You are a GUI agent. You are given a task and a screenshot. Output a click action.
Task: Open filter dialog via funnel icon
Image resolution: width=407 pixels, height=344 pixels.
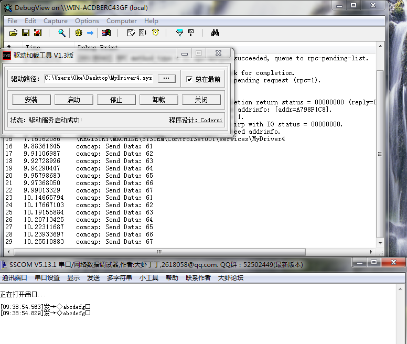(179, 33)
